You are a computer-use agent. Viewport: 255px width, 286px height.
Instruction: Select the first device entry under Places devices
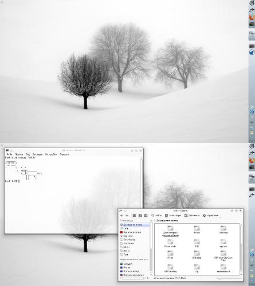[x=135, y=264]
